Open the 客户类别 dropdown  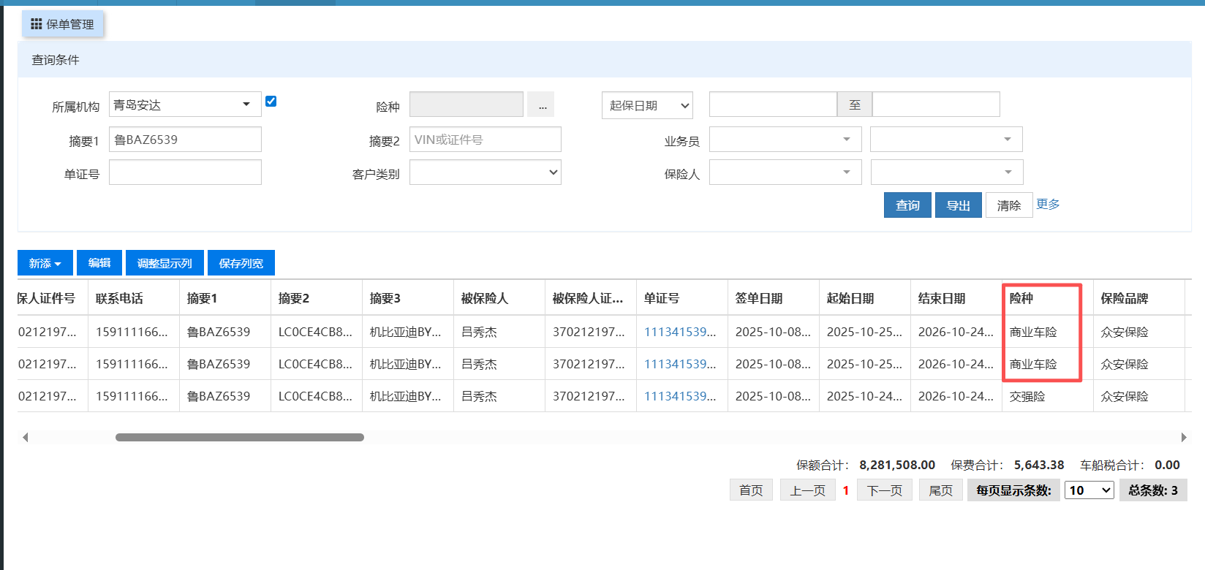[485, 172]
